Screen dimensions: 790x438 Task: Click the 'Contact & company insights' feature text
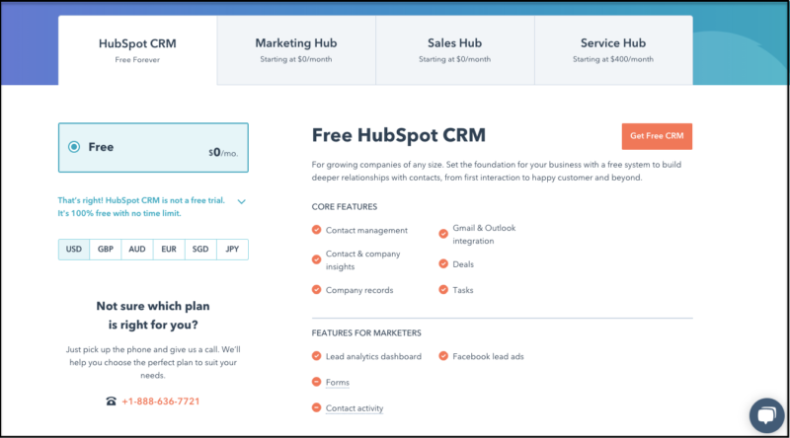362,259
